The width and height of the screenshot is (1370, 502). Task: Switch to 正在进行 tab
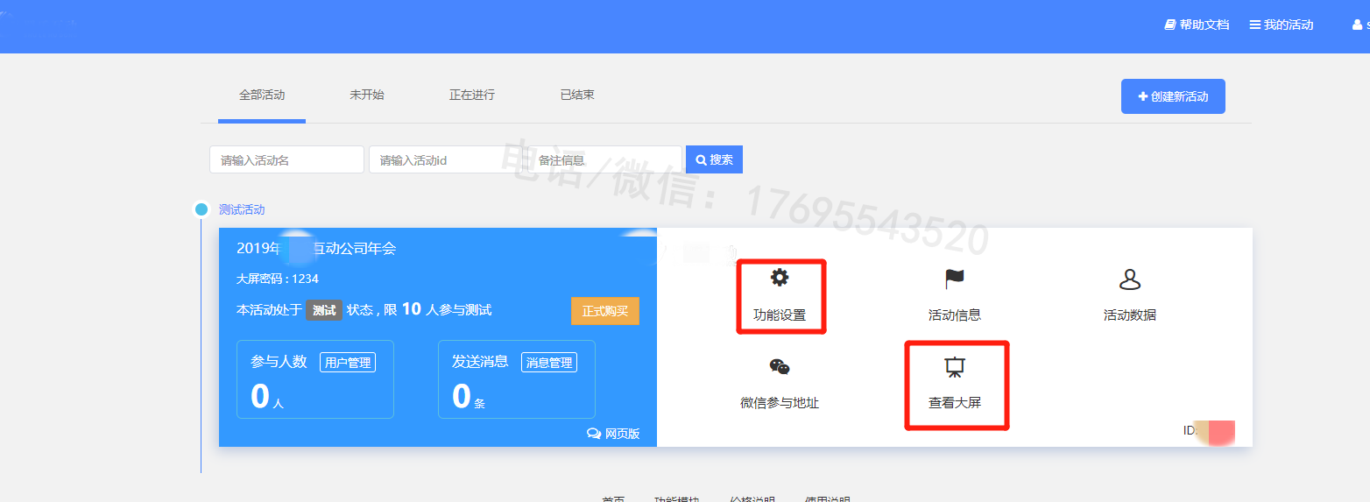pos(472,95)
